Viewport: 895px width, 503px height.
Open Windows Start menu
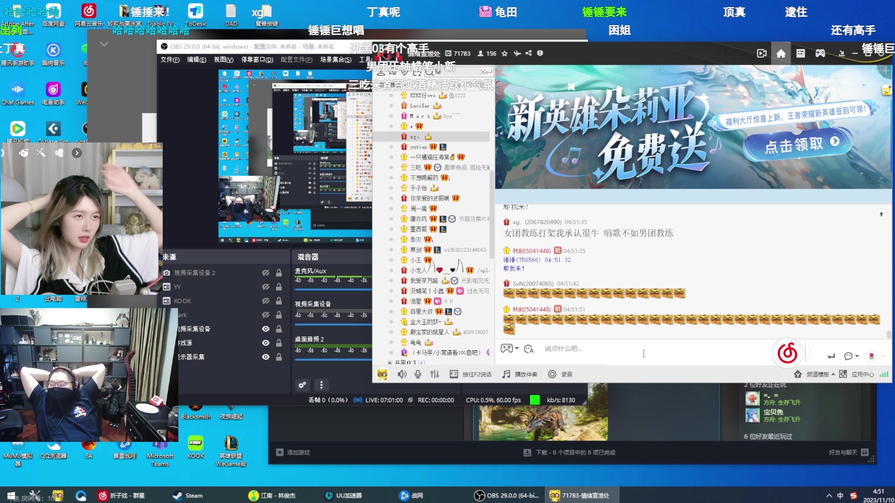click(x=11, y=496)
